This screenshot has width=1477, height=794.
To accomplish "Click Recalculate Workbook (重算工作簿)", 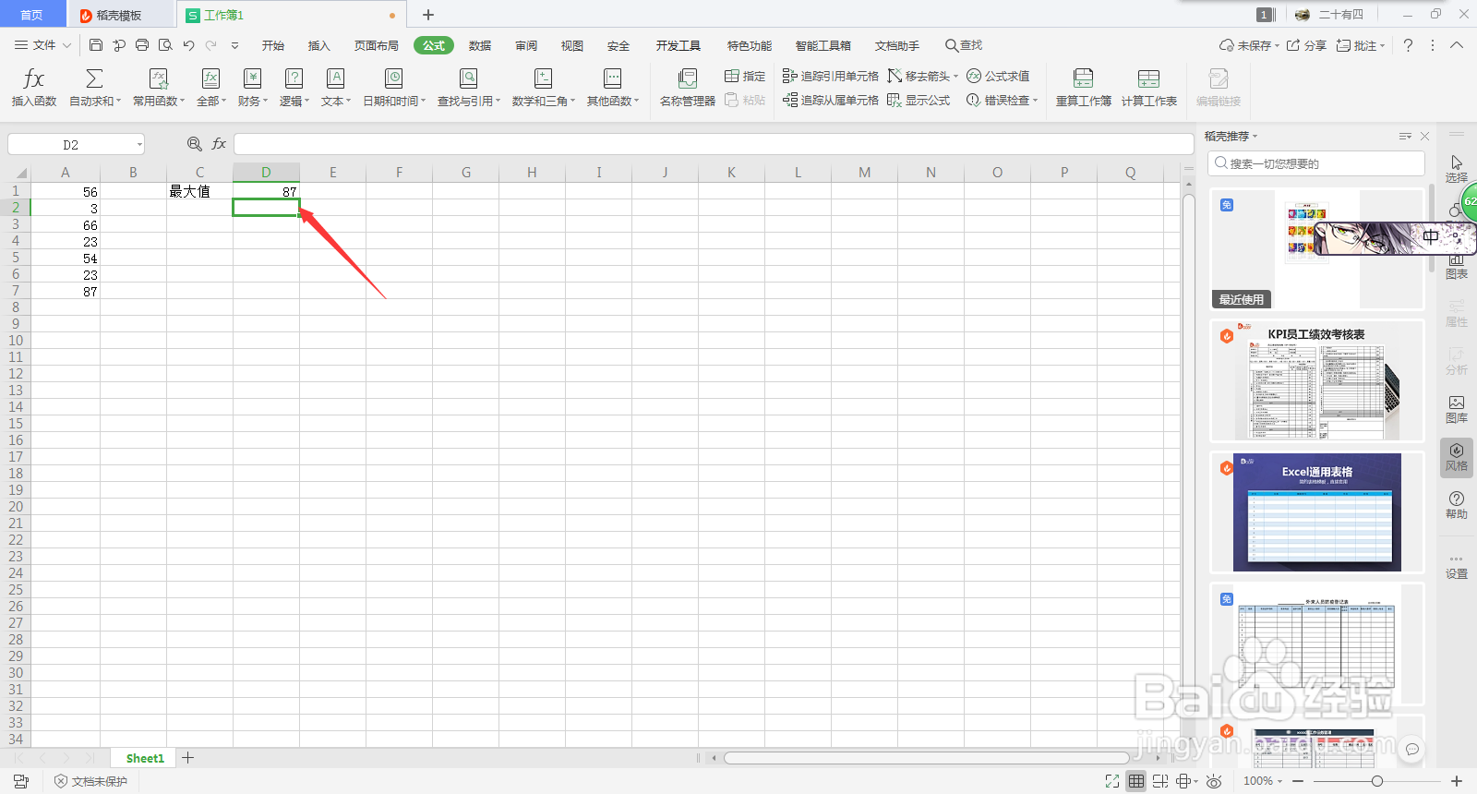I will pos(1084,87).
